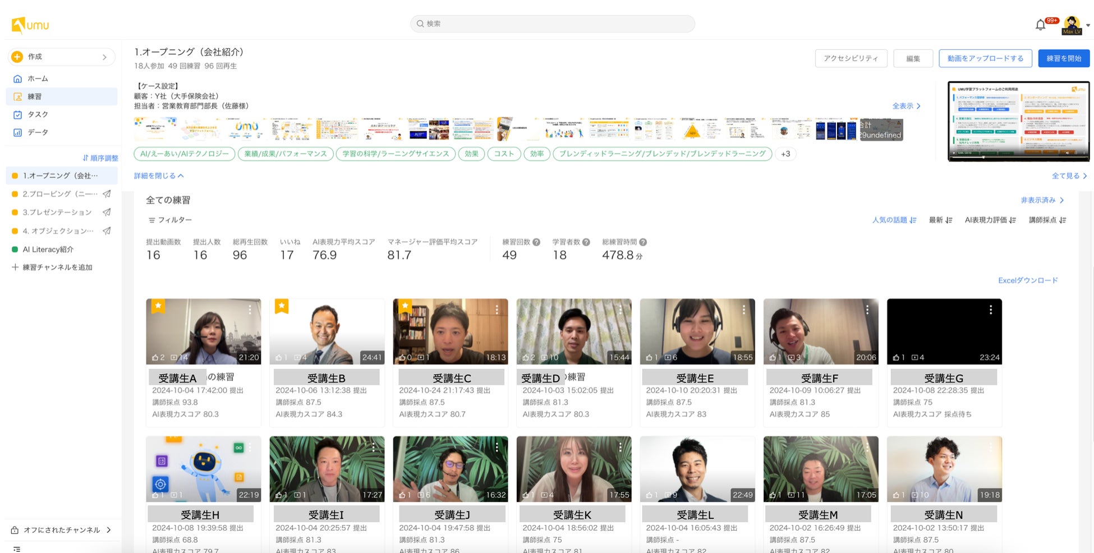Click 練習を開始 button
Viewport: 1094px width, 553px height.
click(1063, 58)
